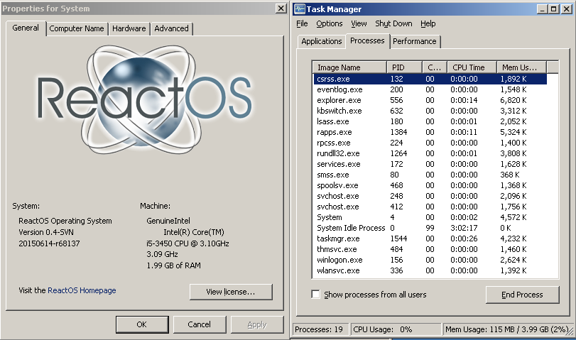Click the Task Manager title bar icon
This screenshot has width=576, height=340.
[x=300, y=9]
